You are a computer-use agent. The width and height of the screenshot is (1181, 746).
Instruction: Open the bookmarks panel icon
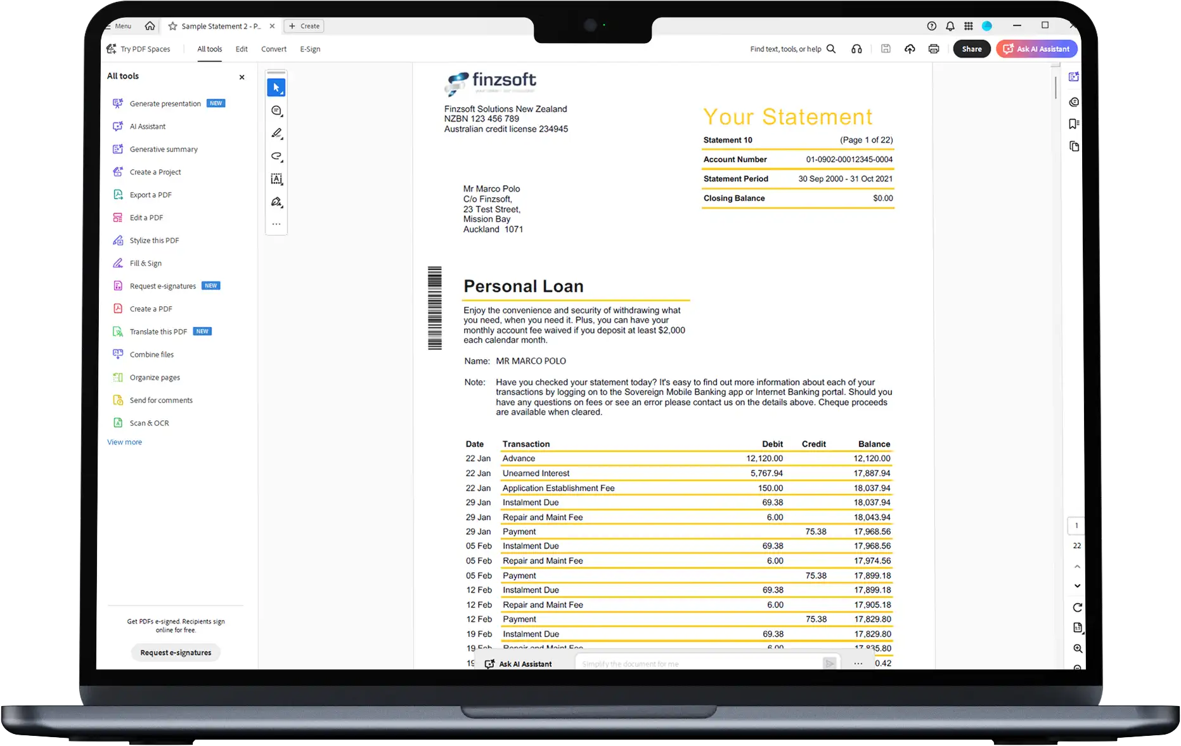pos(1073,124)
